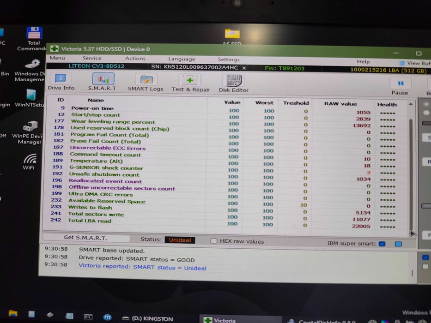Click the Health column header

(387, 105)
